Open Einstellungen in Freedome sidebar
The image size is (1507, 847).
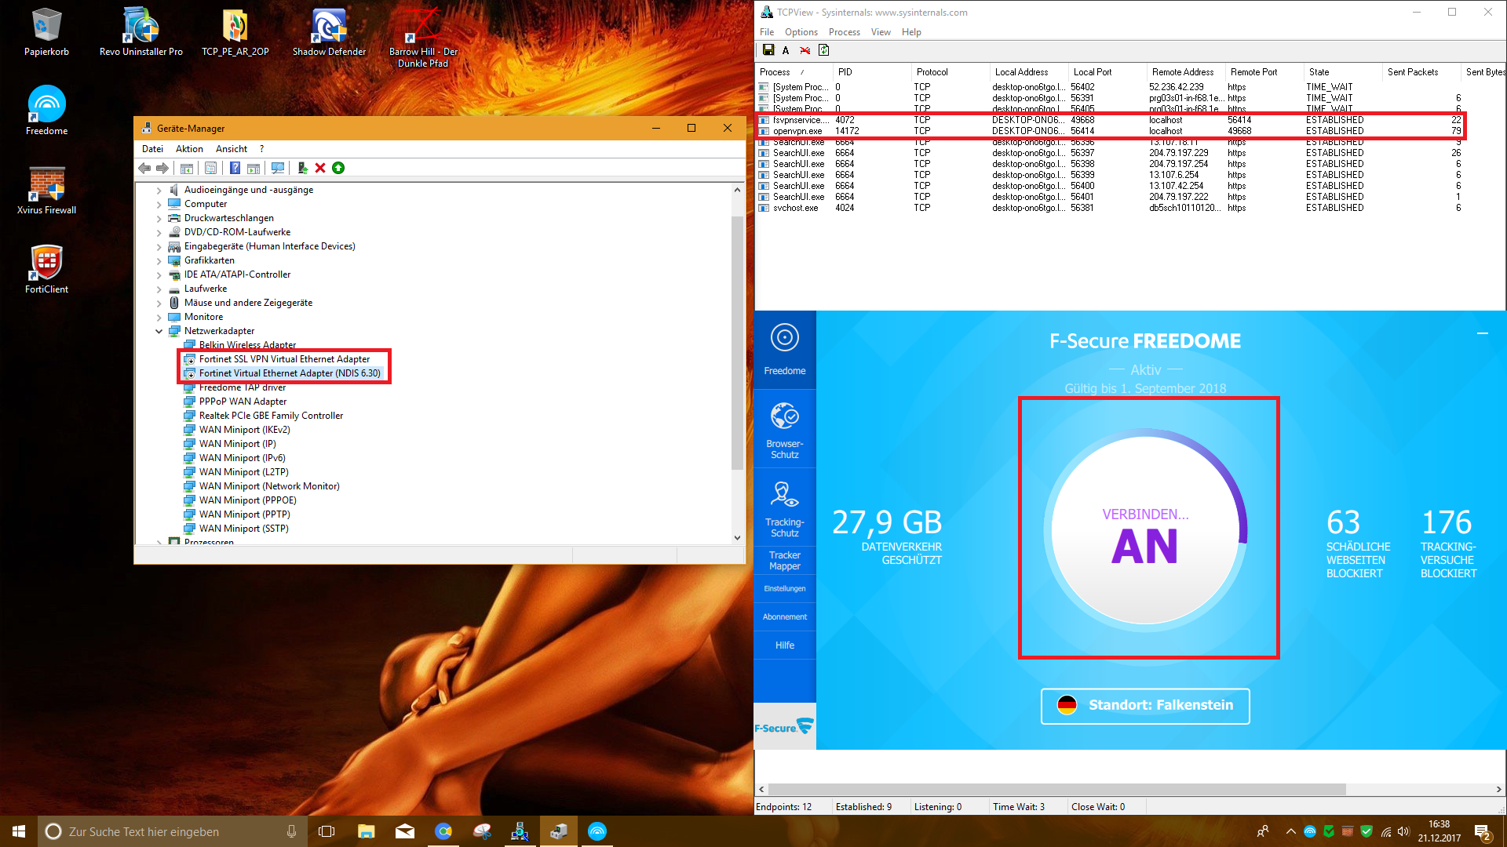coord(784,588)
